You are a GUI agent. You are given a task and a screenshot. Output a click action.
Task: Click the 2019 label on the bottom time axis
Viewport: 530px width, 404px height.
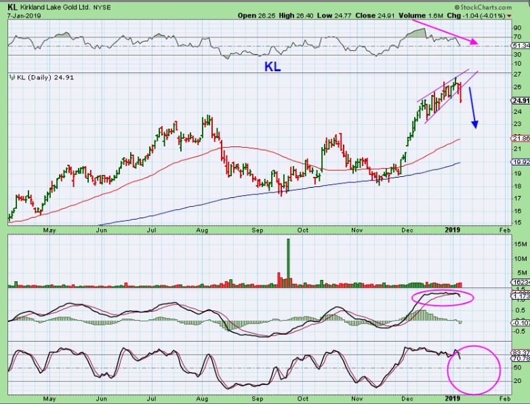[453, 399]
